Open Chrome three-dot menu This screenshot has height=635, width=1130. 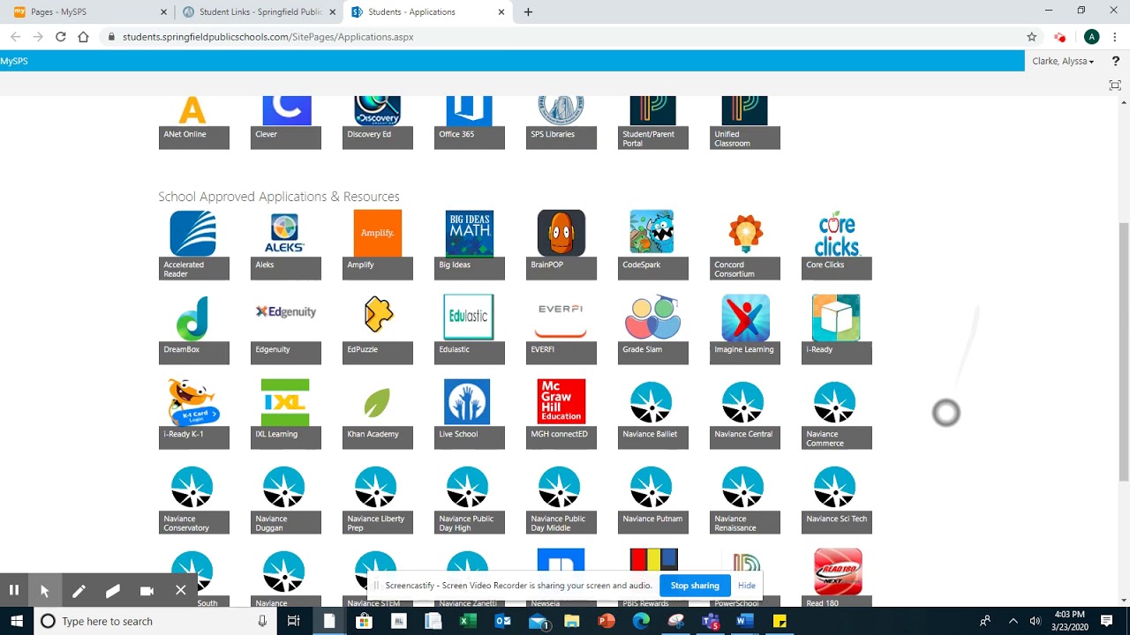[1115, 37]
